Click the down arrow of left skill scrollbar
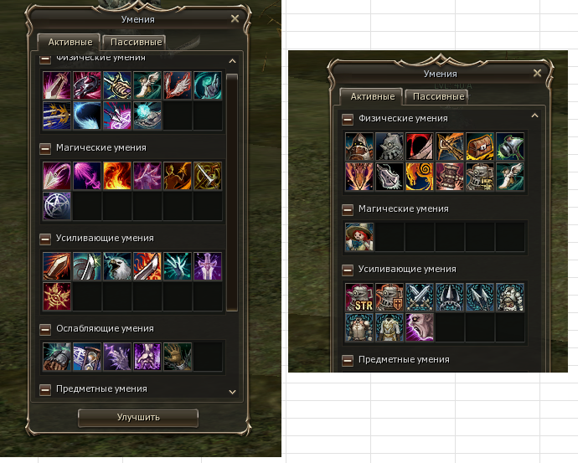This screenshot has height=463, width=578. (x=232, y=392)
